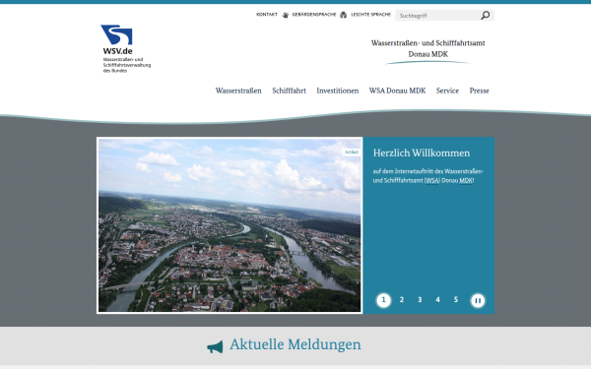Image resolution: width=591 pixels, height=369 pixels.
Task: Go to slide 4
Action: point(437,300)
